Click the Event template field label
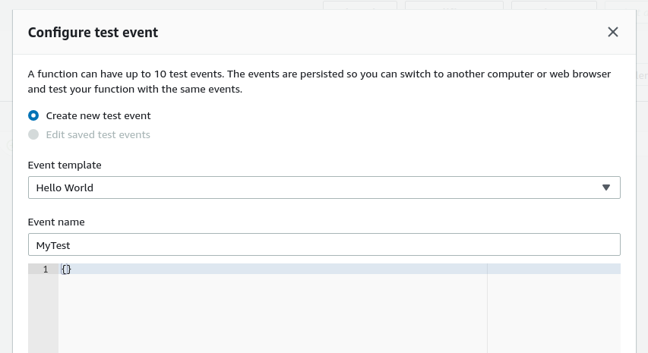 65,165
